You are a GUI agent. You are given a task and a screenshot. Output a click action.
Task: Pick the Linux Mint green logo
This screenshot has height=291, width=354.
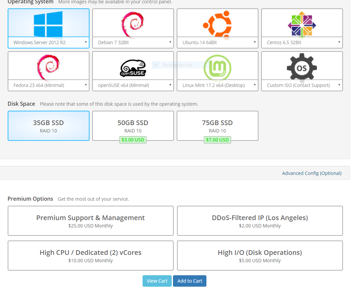click(217, 68)
